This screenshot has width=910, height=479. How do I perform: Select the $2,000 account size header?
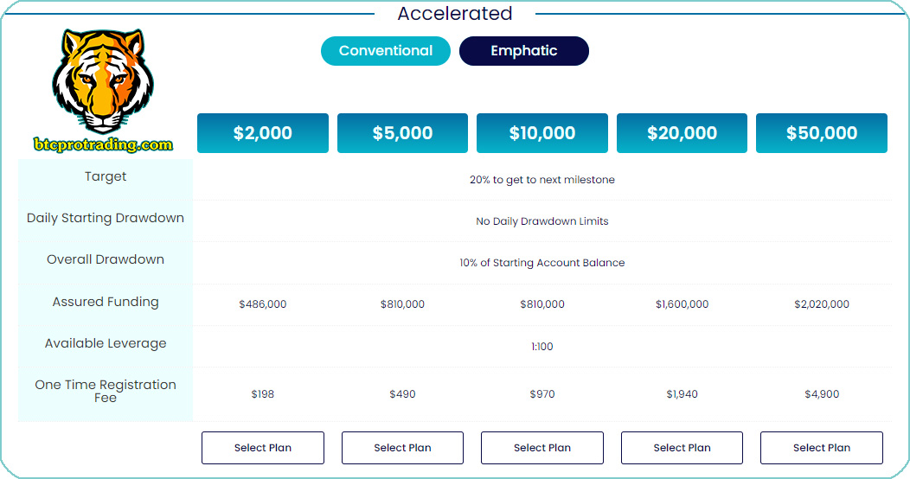(263, 133)
